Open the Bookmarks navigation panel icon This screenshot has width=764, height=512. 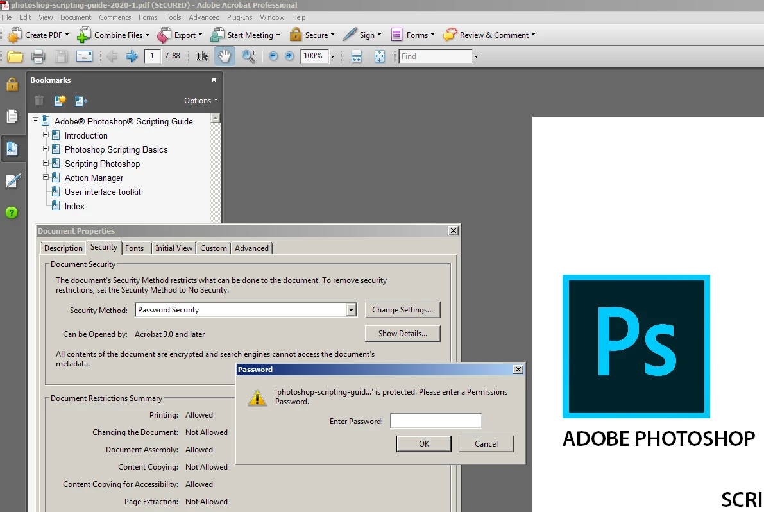(x=12, y=149)
